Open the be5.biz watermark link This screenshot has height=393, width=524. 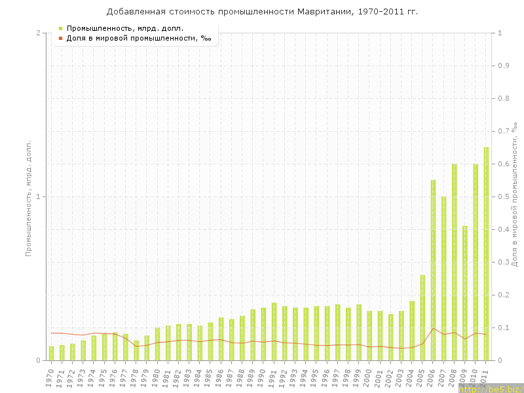pos(491,388)
